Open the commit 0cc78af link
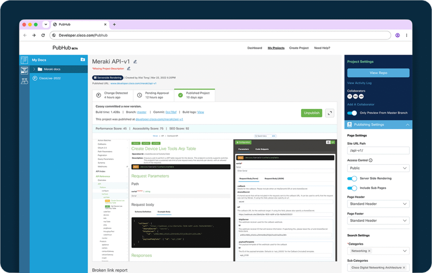Screen dimensions: 432x273 (x=171, y=112)
